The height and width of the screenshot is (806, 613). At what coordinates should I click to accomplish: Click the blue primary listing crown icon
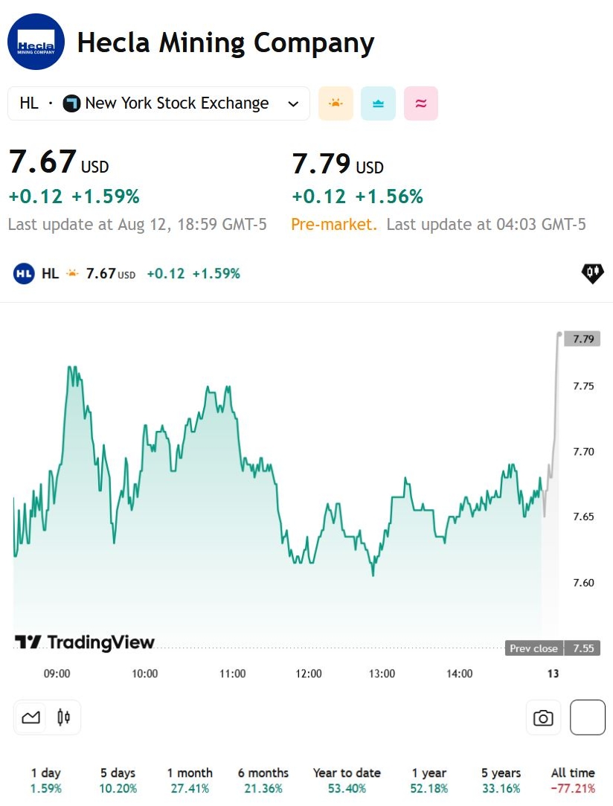(378, 103)
